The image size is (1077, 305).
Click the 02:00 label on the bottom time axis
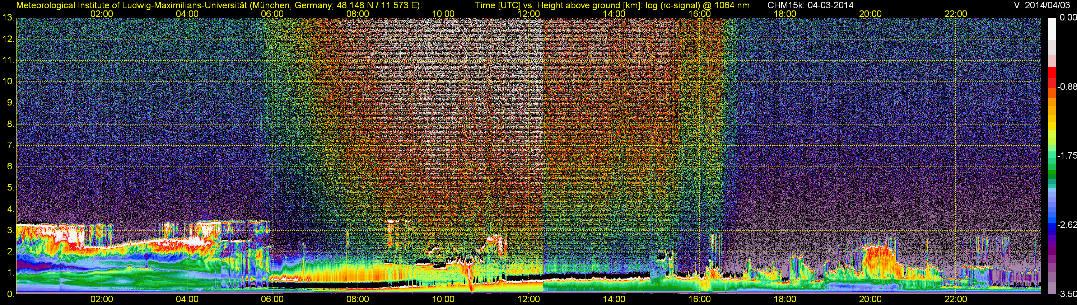pyautogui.click(x=102, y=299)
